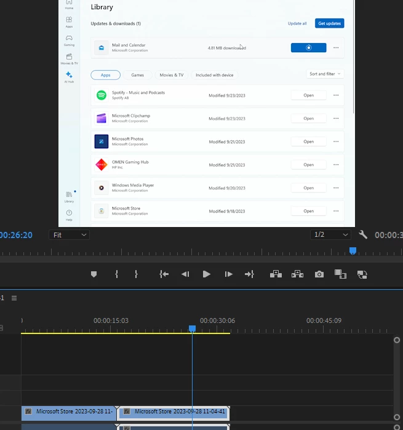Click the Extract button
This screenshot has height=430, width=403.
click(x=297, y=274)
